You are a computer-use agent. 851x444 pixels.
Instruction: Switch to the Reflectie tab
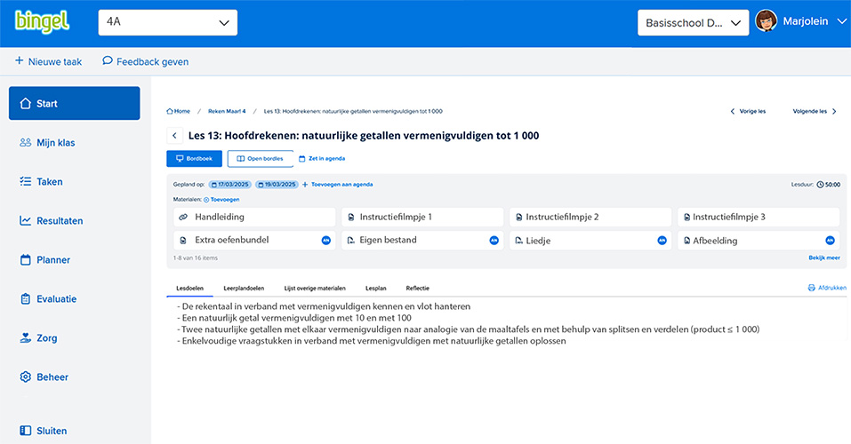[417, 288]
